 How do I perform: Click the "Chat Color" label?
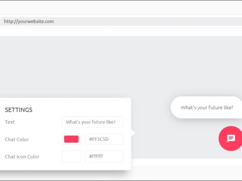pos(17,140)
